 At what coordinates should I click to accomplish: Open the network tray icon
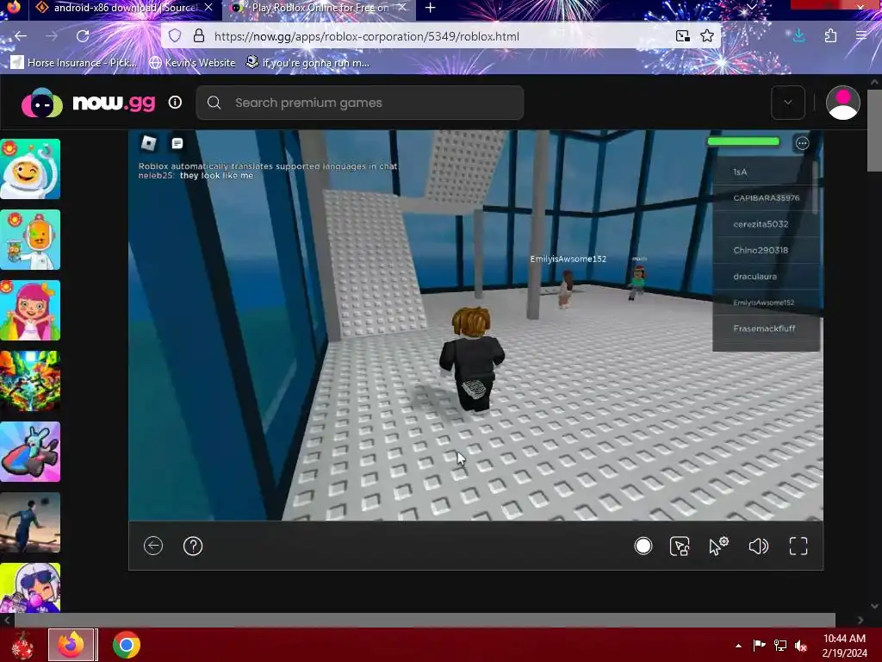tap(780, 645)
